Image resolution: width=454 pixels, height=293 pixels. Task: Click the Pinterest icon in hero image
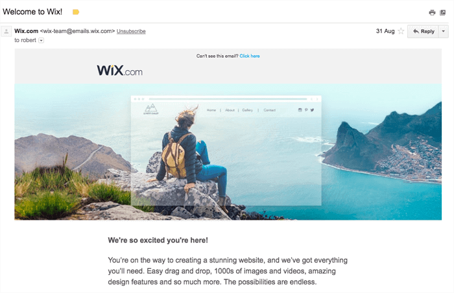point(306,110)
